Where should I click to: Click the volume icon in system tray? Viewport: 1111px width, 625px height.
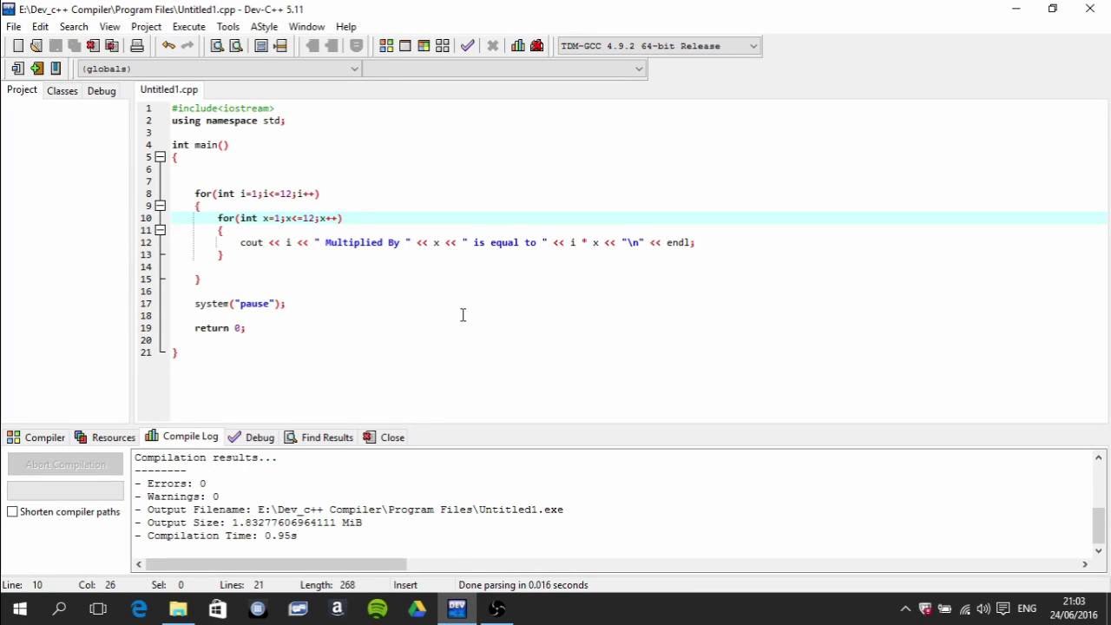(983, 609)
